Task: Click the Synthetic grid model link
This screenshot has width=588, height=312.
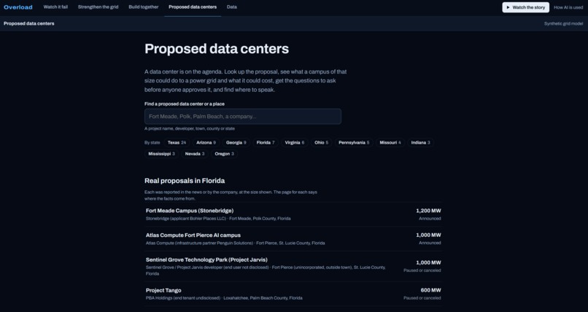Action: (x=563, y=23)
